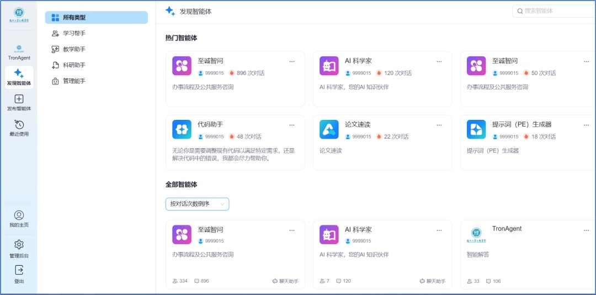Image resolution: width=596 pixels, height=295 pixels.
Task: Click the 代码助手 agent icon
Action: point(182,129)
